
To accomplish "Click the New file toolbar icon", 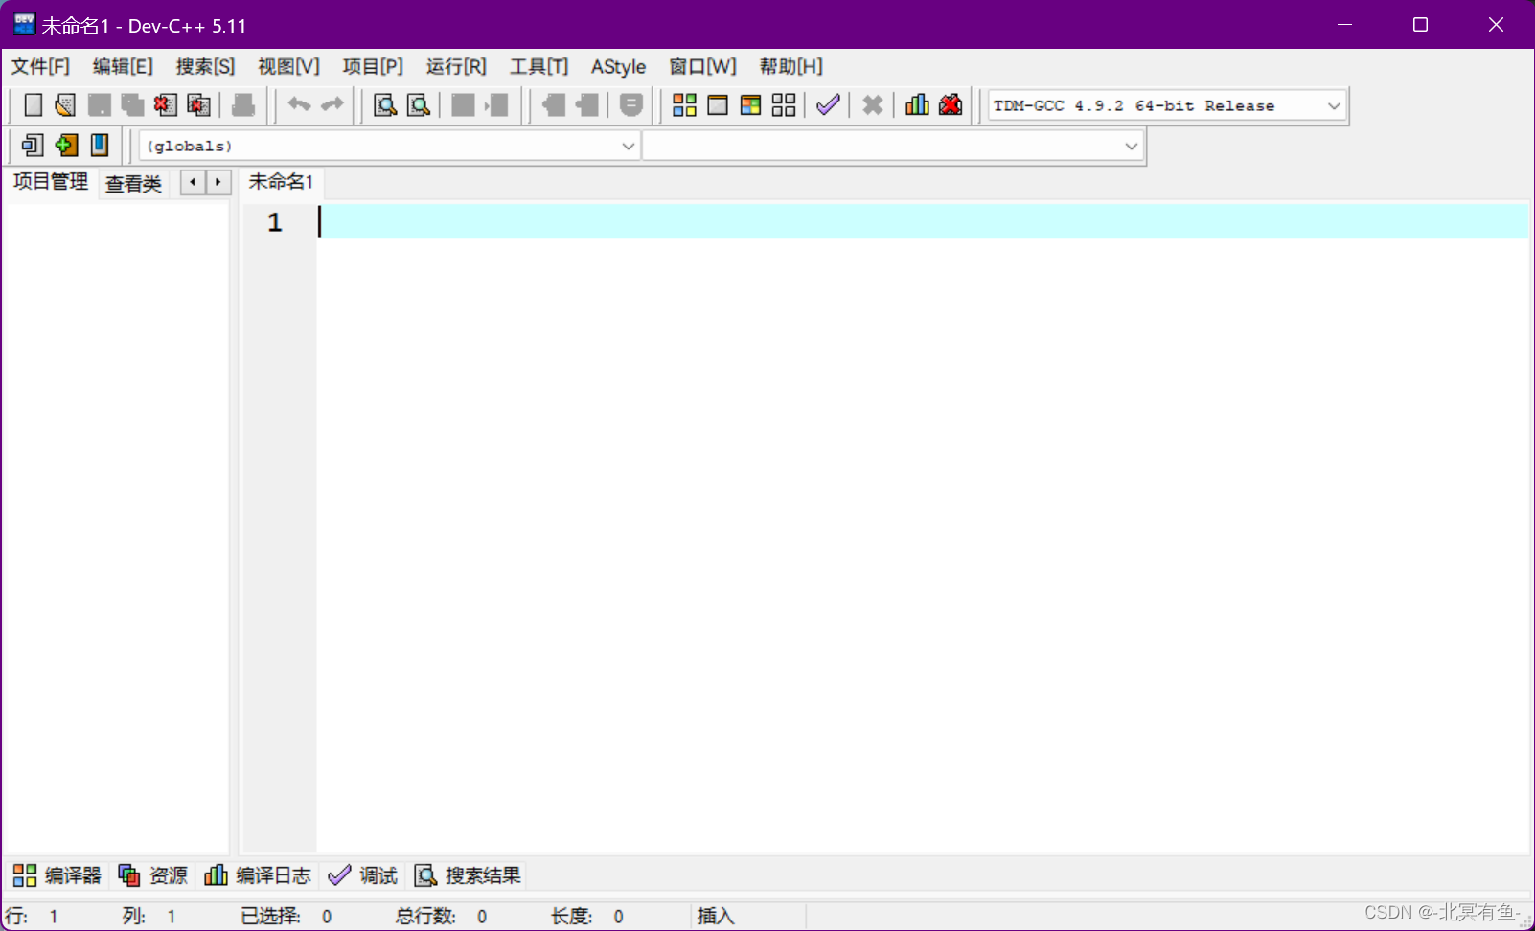I will coord(32,104).
